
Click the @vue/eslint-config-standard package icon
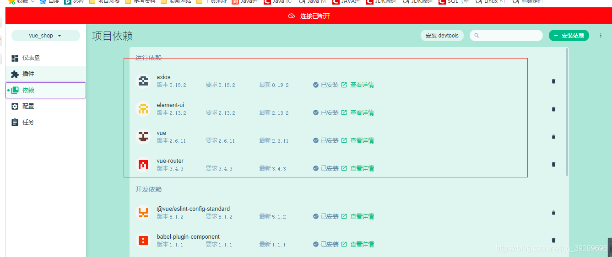(143, 213)
